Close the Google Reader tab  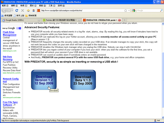click(x=39, y=20)
